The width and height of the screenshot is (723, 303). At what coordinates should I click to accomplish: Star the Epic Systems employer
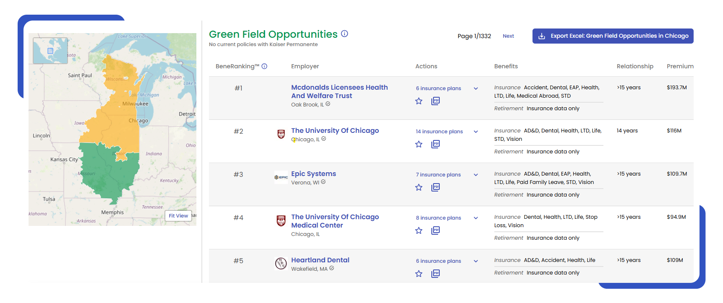[419, 187]
